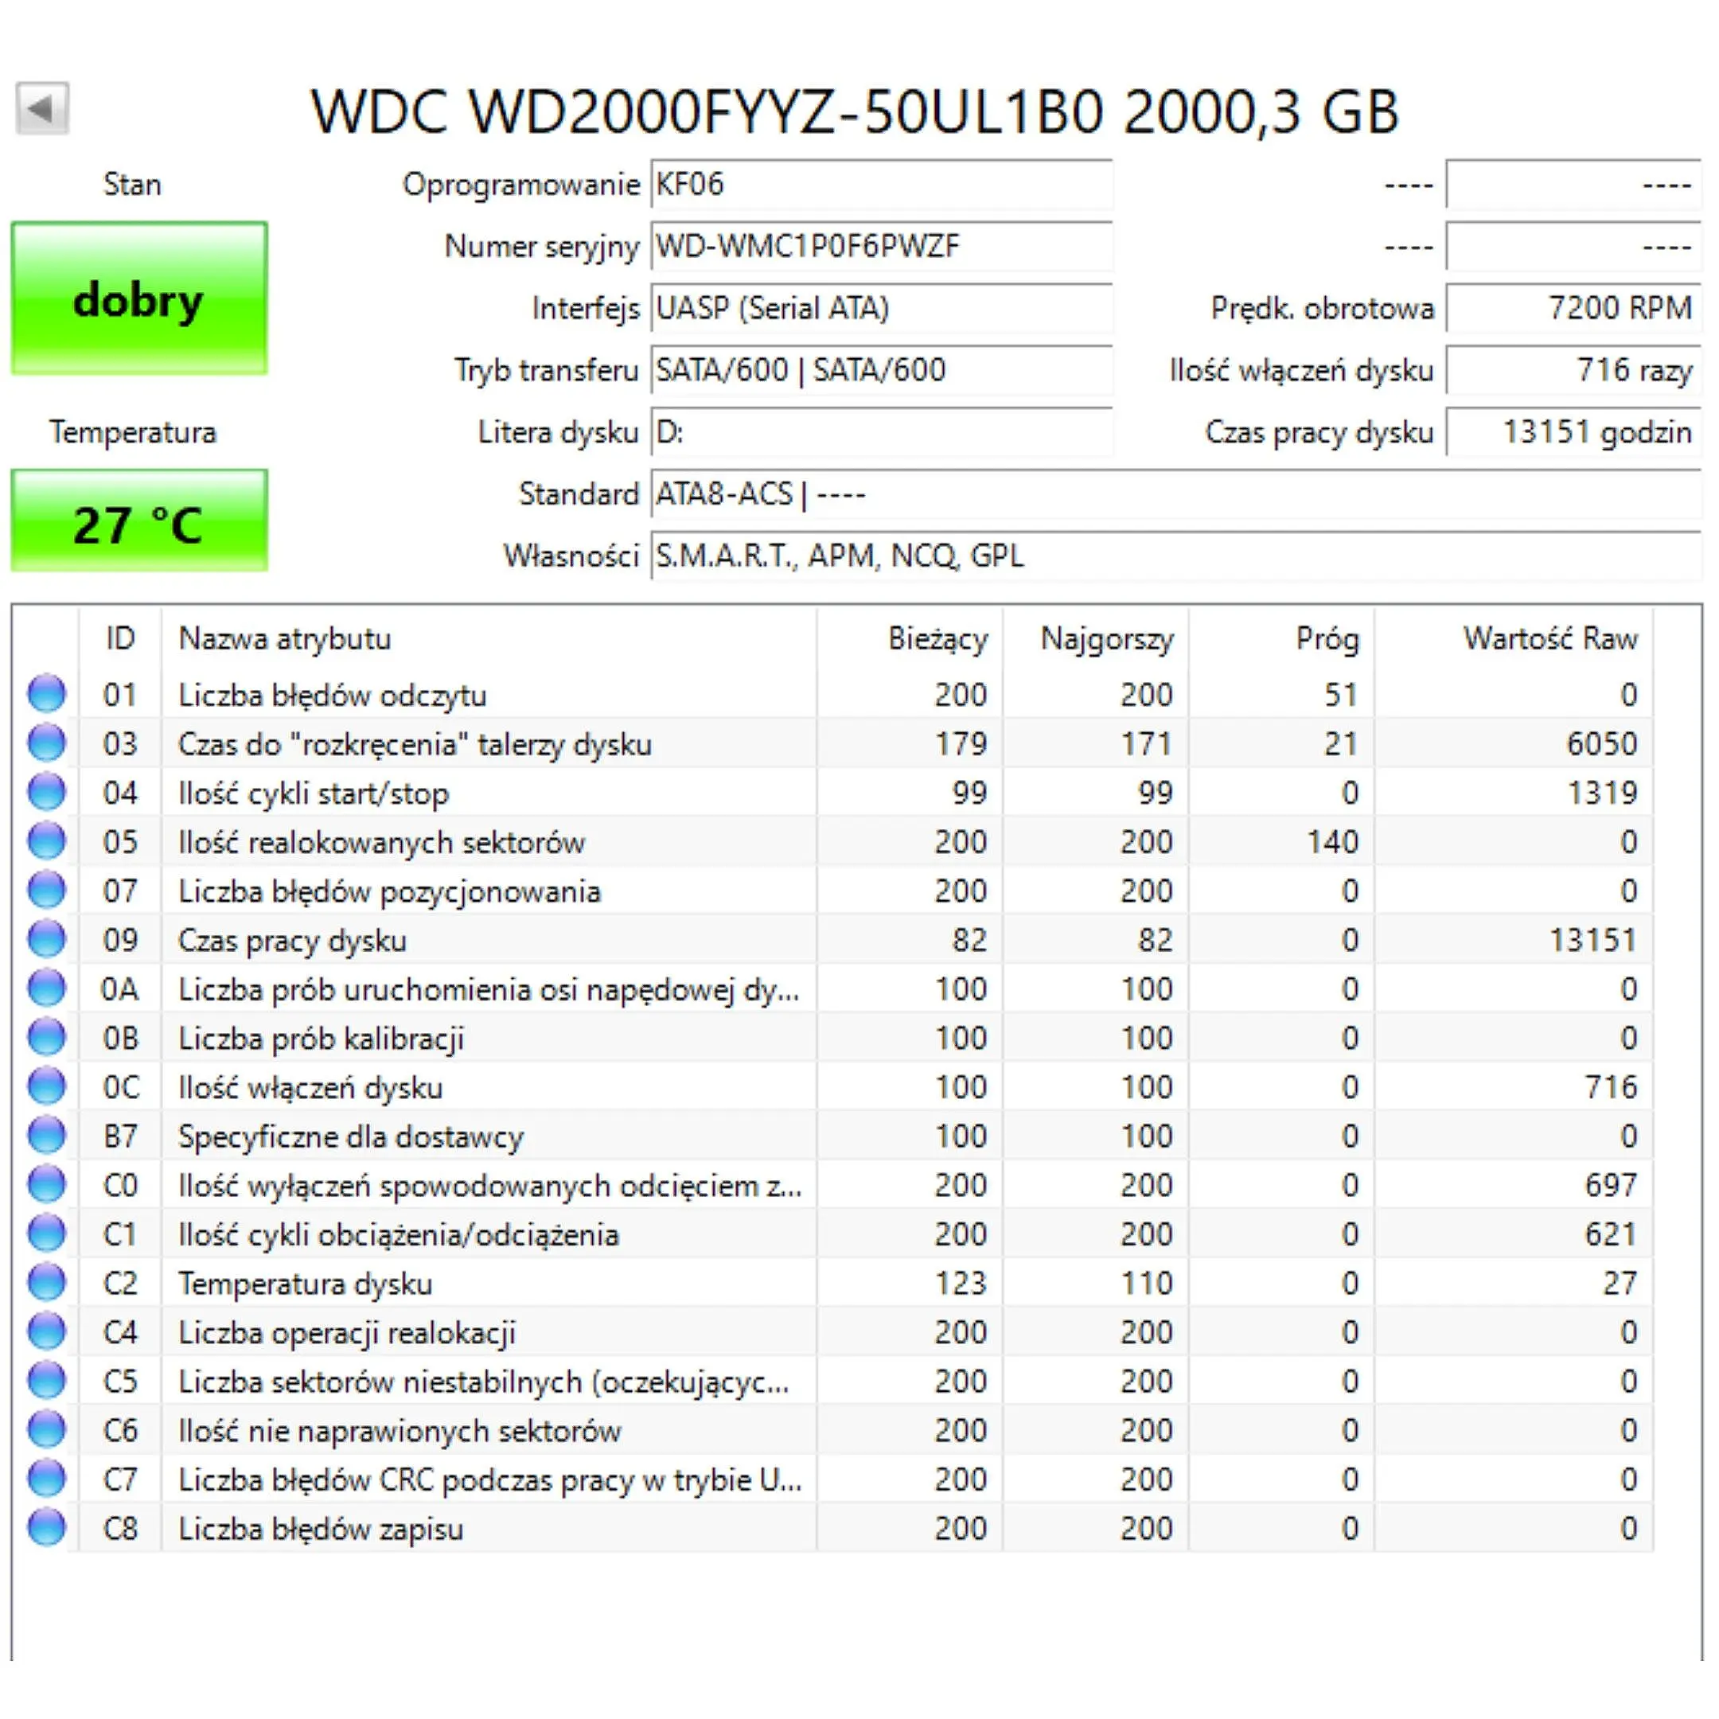Click the green 'dobry' health status button
Viewport: 1719px width, 1719px height.
(x=138, y=298)
